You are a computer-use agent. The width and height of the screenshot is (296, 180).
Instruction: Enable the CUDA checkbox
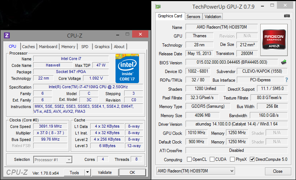pyautogui.click(x=212, y=159)
